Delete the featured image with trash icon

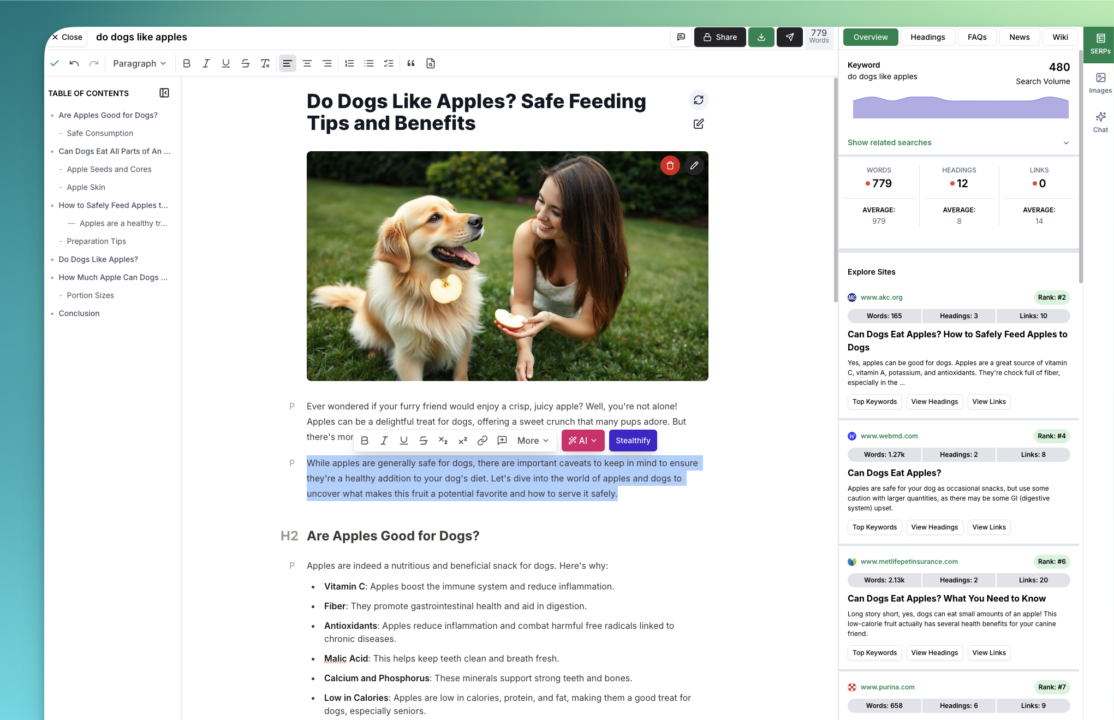point(670,165)
